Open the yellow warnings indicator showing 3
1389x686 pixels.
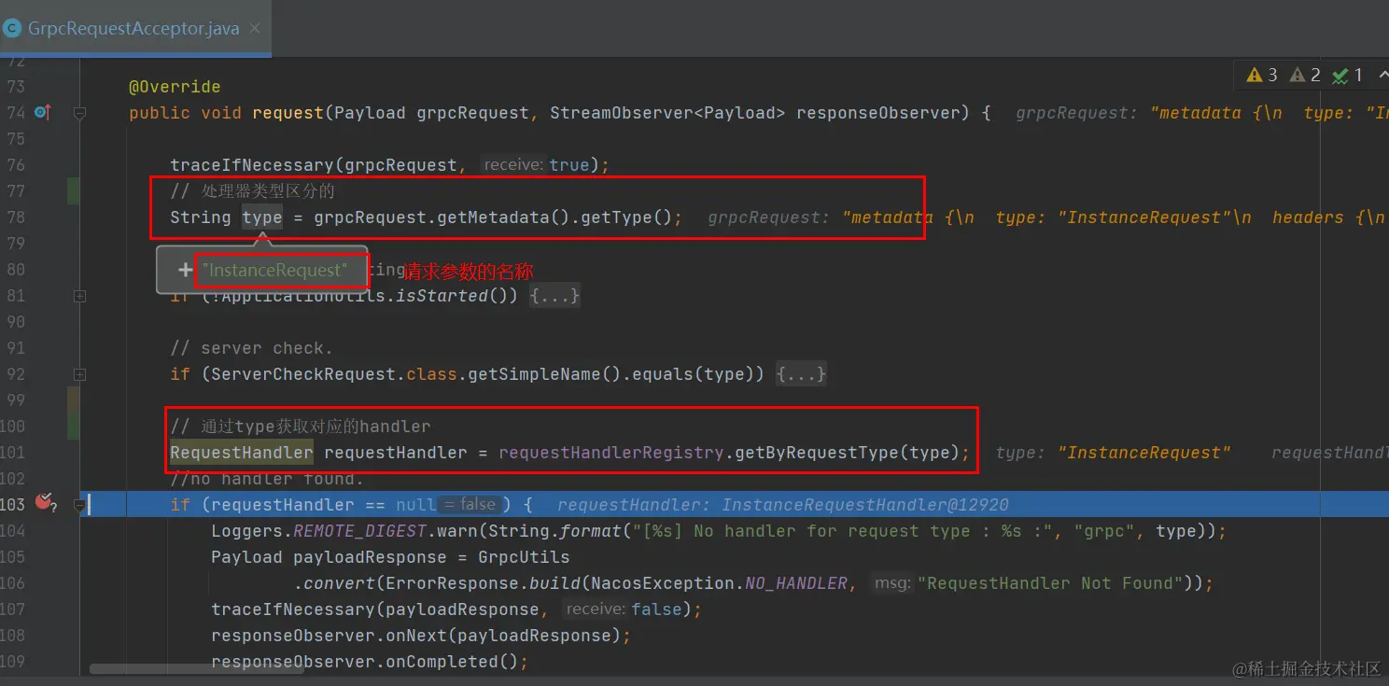(1261, 75)
